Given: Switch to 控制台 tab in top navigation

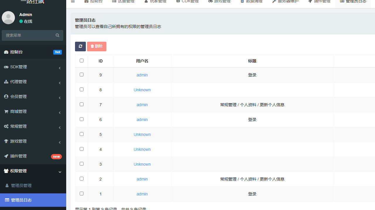Looking at the screenshot, I should (x=93, y=2).
